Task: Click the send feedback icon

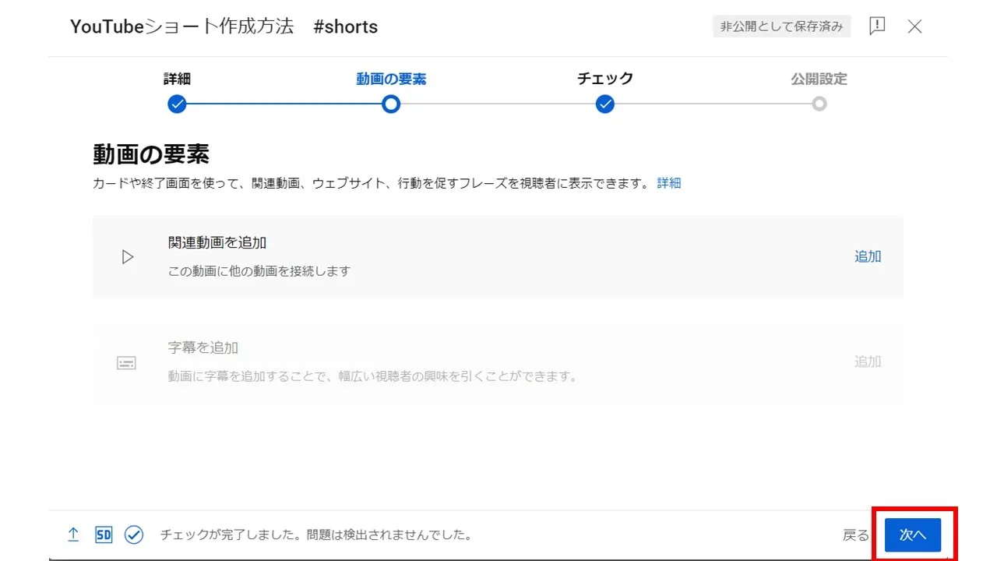Action: 877,26
